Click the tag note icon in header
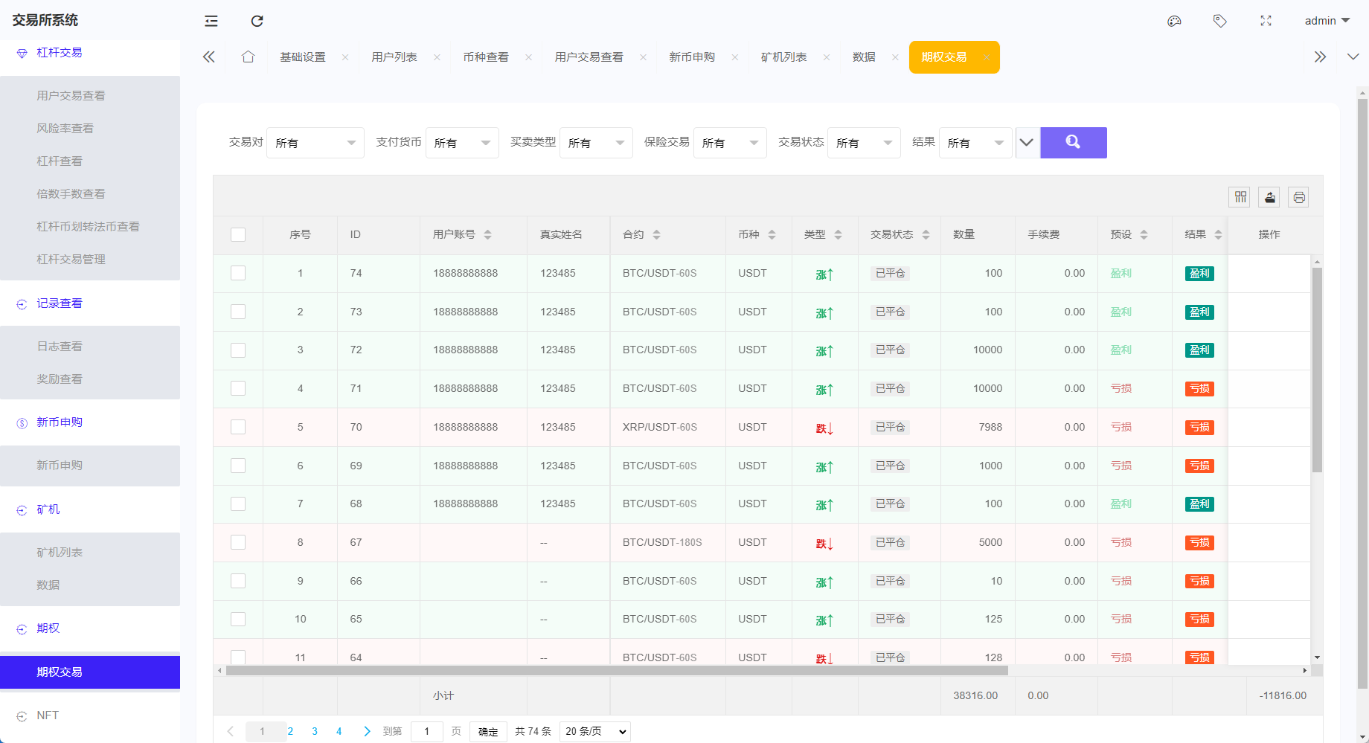This screenshot has width=1369, height=743. [1220, 21]
